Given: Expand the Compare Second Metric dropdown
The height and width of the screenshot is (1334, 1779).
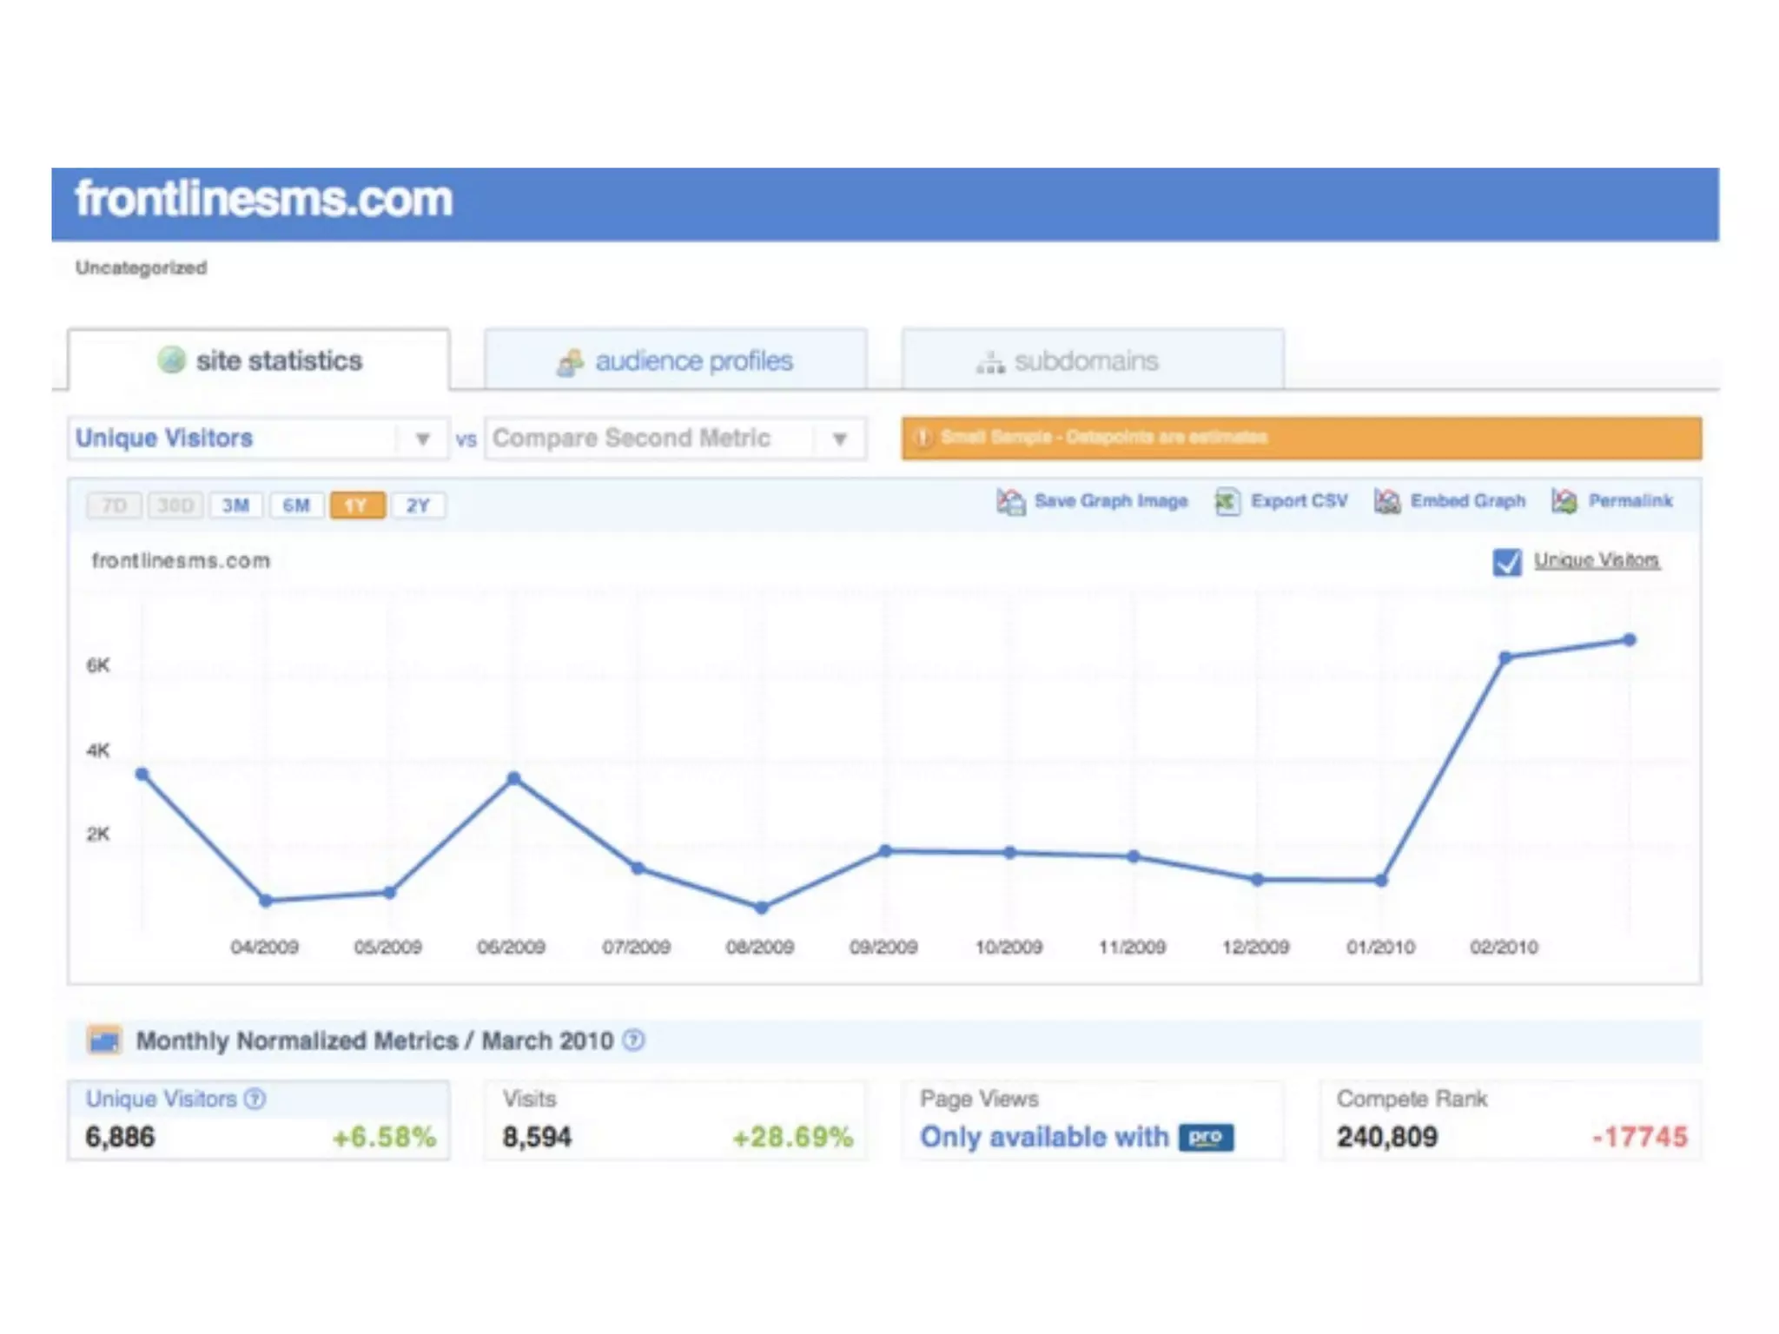Looking at the screenshot, I should pos(839,439).
